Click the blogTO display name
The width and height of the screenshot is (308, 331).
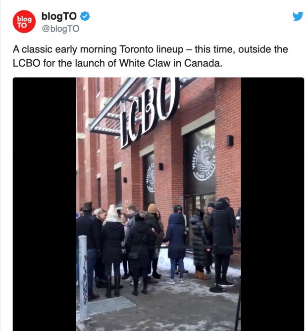59,16
